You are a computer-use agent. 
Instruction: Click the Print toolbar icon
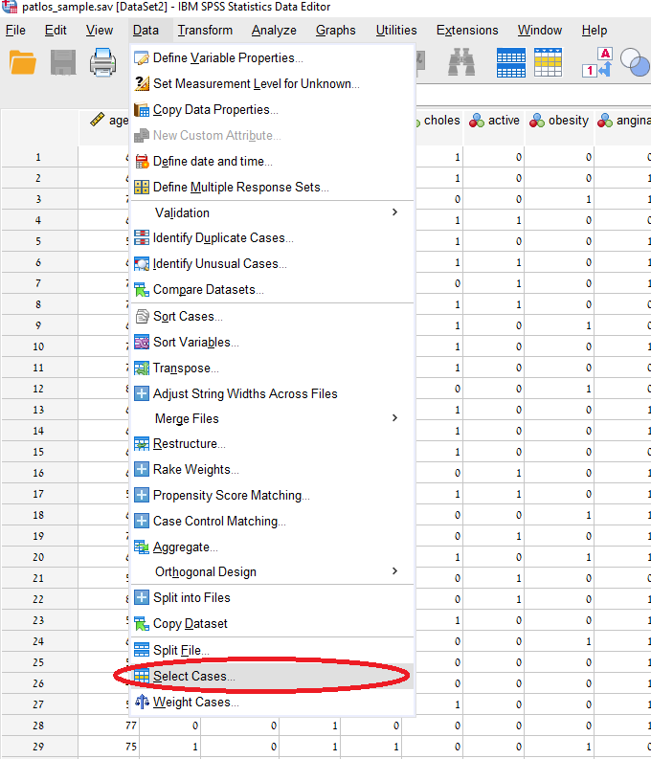[102, 63]
